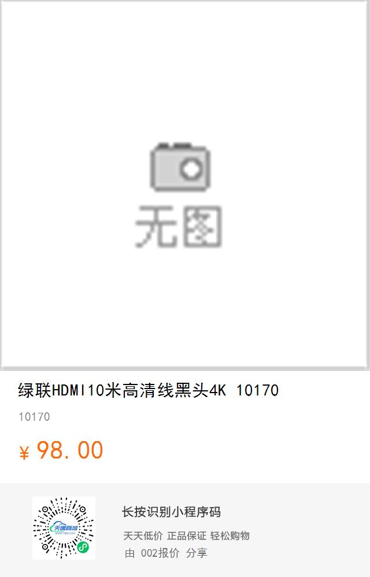Click the 正品保证 slogan text
370x577 pixels.
187,536
